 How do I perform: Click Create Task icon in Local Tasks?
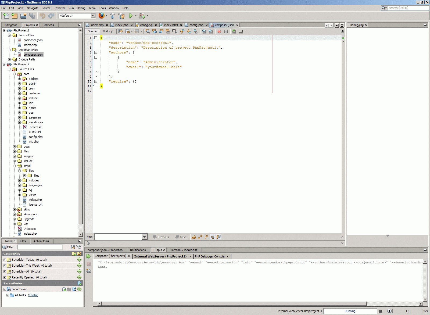click(64, 289)
